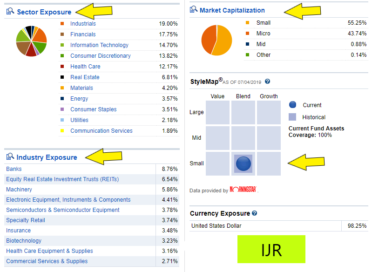372x272 pixels.
Task: Click the Industry Exposure magnifier chart icon
Action: (10, 157)
